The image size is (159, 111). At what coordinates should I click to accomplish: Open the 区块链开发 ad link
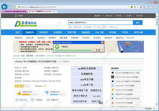click(87, 74)
